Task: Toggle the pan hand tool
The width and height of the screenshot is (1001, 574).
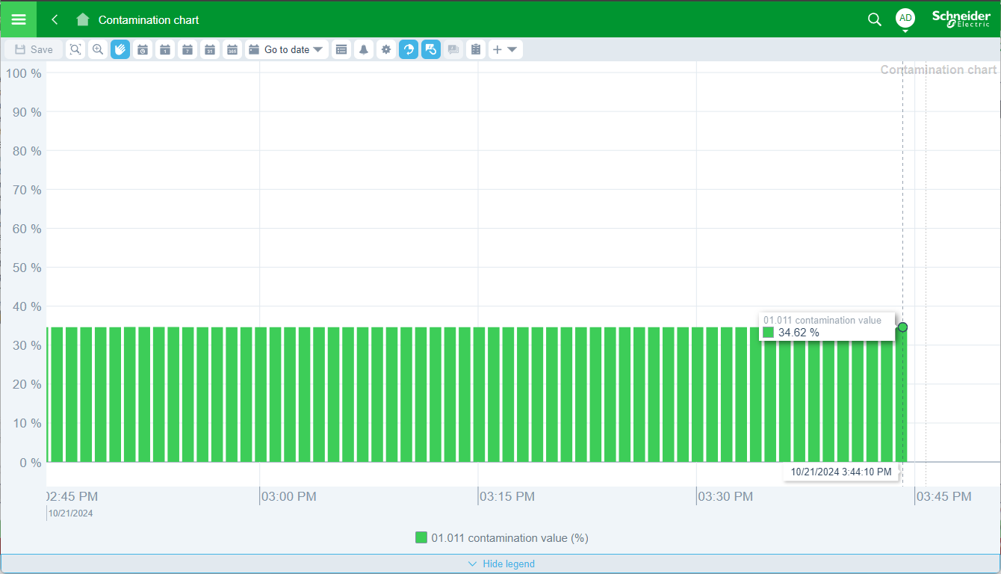Action: pyautogui.click(x=120, y=49)
